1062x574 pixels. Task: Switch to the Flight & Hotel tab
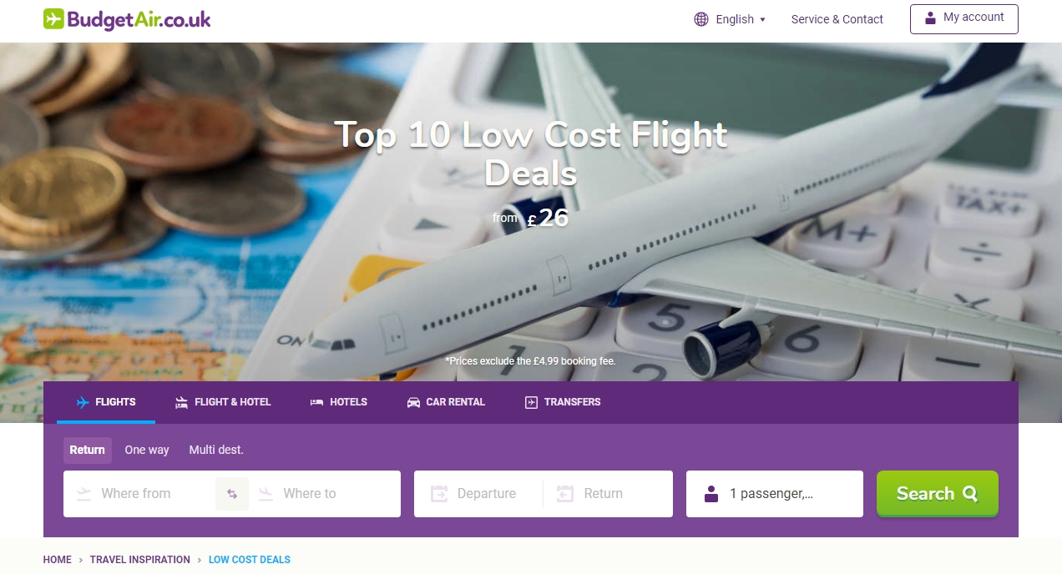click(224, 402)
